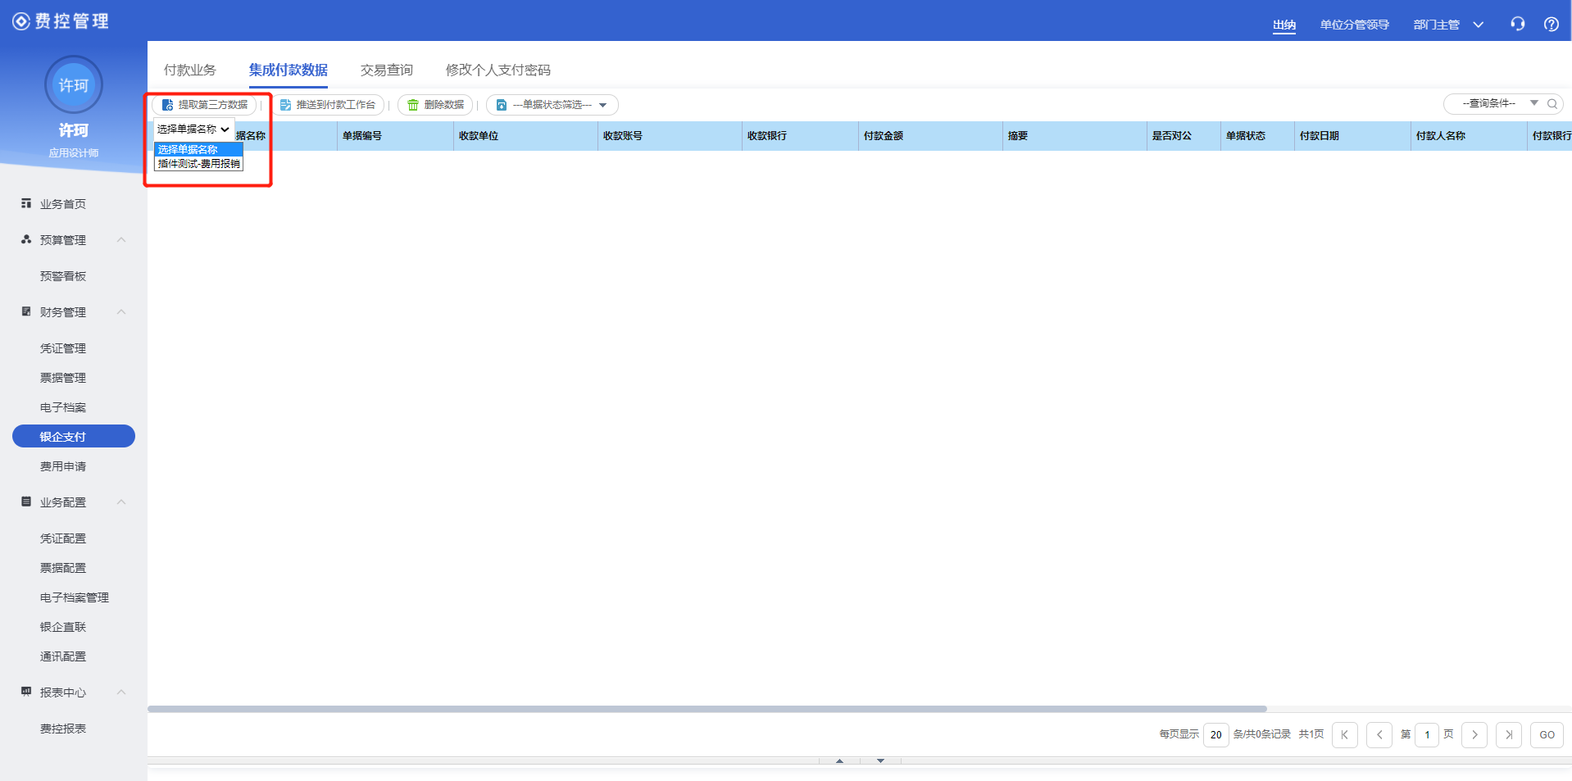Open the 选择单据名称 dropdown
The height and width of the screenshot is (781, 1572).
tap(194, 129)
